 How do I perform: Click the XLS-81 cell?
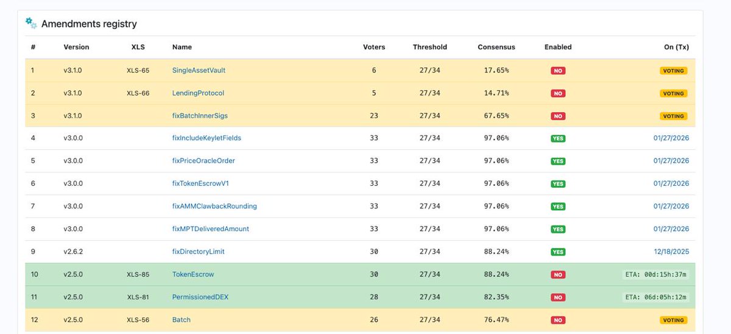[138, 297]
